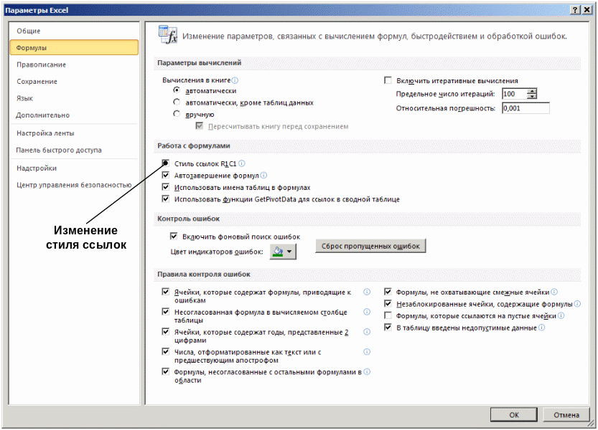Click the 'Относительная погрешность' input field
The width and height of the screenshot is (598, 430).
click(x=525, y=108)
